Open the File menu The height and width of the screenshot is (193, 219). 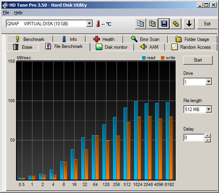pyautogui.click(x=6, y=12)
